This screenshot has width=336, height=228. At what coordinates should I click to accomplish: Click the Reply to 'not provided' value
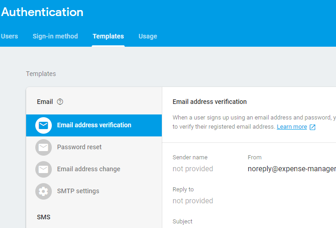(x=193, y=201)
